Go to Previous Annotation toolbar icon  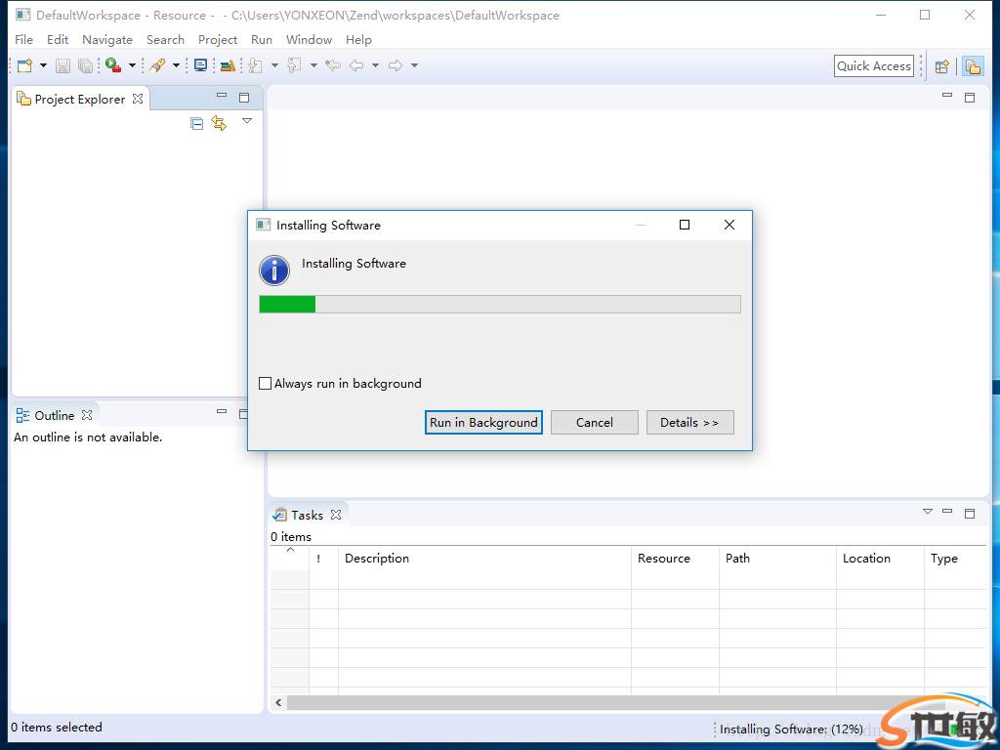point(294,65)
